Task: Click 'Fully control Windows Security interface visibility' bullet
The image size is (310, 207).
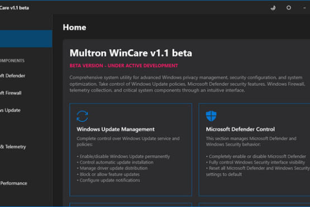Action: [x=255, y=162]
